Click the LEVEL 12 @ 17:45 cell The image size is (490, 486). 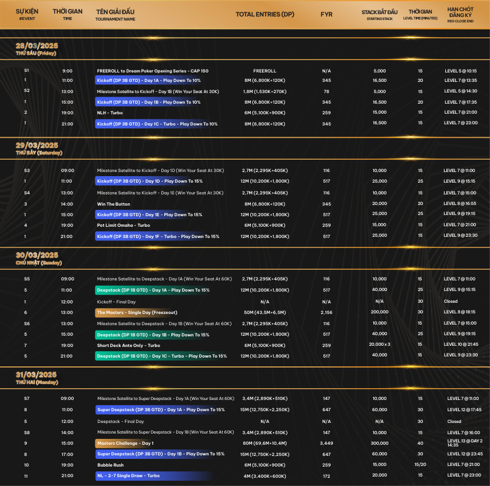tap(464, 410)
